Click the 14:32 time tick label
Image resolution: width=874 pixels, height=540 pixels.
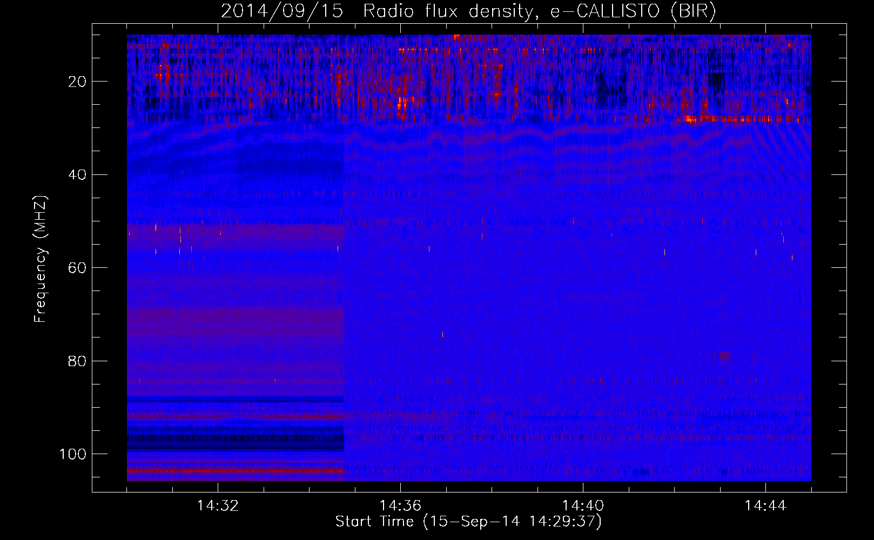(x=218, y=506)
